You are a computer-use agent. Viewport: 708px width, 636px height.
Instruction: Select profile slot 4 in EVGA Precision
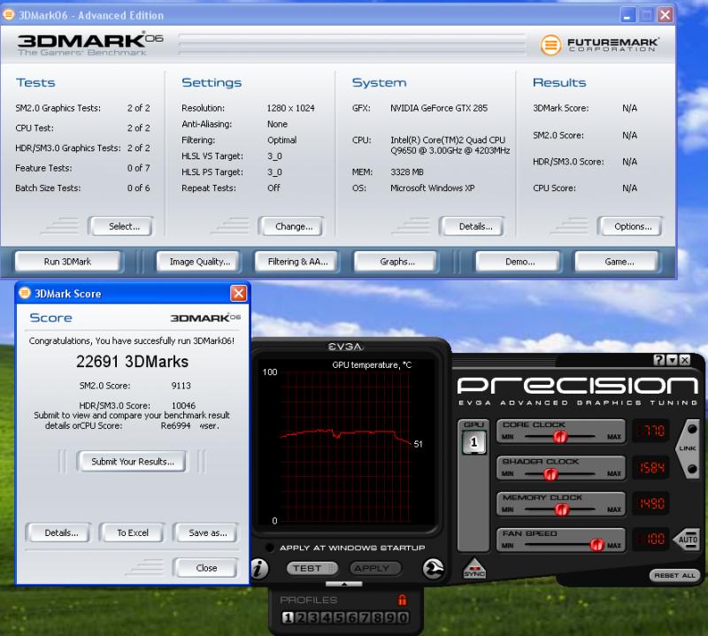[326, 617]
